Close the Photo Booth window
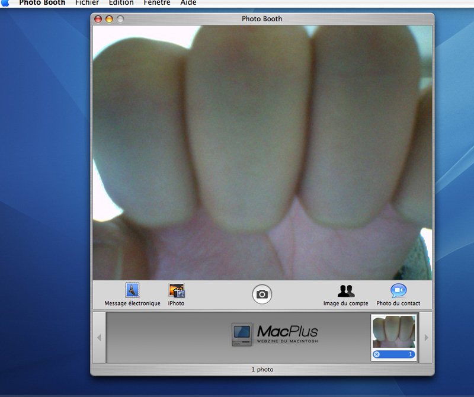Image resolution: width=474 pixels, height=397 pixels. (x=98, y=19)
